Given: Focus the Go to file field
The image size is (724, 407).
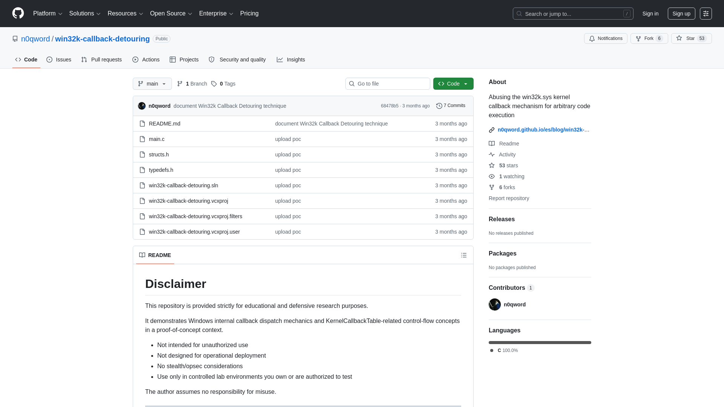Looking at the screenshot, I should [388, 84].
